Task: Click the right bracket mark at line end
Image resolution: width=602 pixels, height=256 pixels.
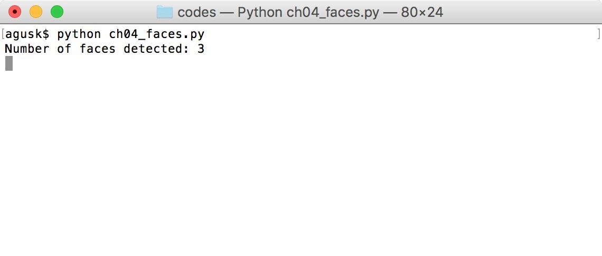Action: pyautogui.click(x=599, y=34)
